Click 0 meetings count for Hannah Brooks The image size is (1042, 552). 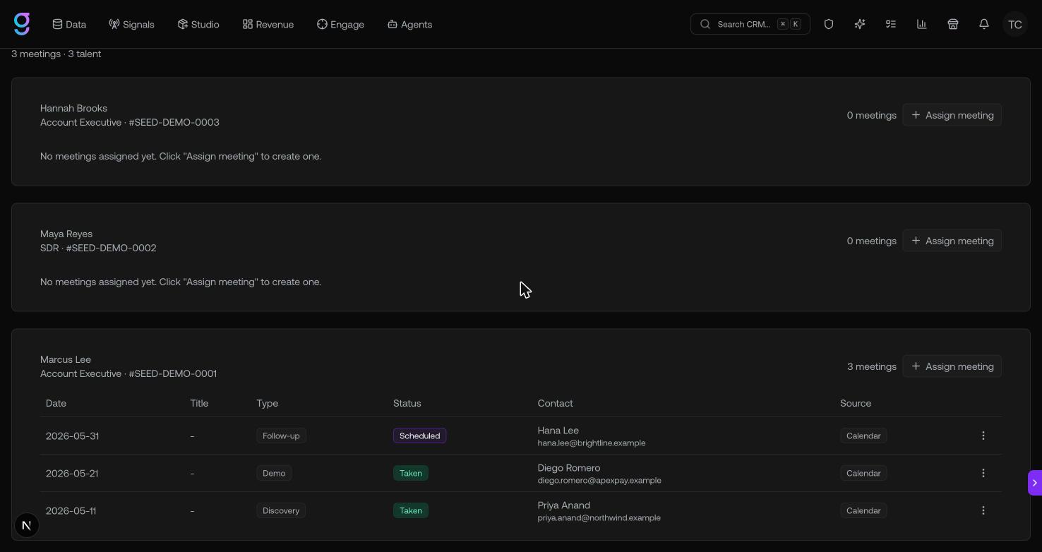(871, 115)
